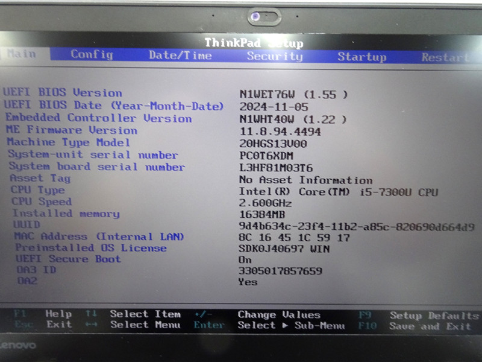Switch to the Config tab
Viewport: 482px width, 362px height.
(x=92, y=54)
